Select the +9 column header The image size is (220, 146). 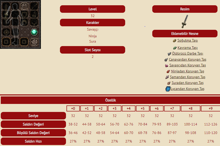[210, 108]
